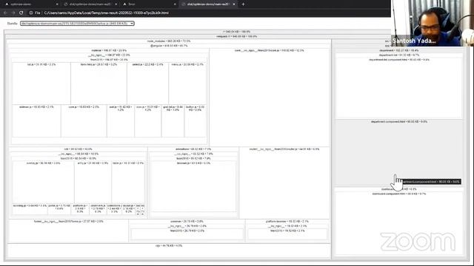Click the File info icon in address bar
This screenshot has height=266, width=474.
point(31,13)
